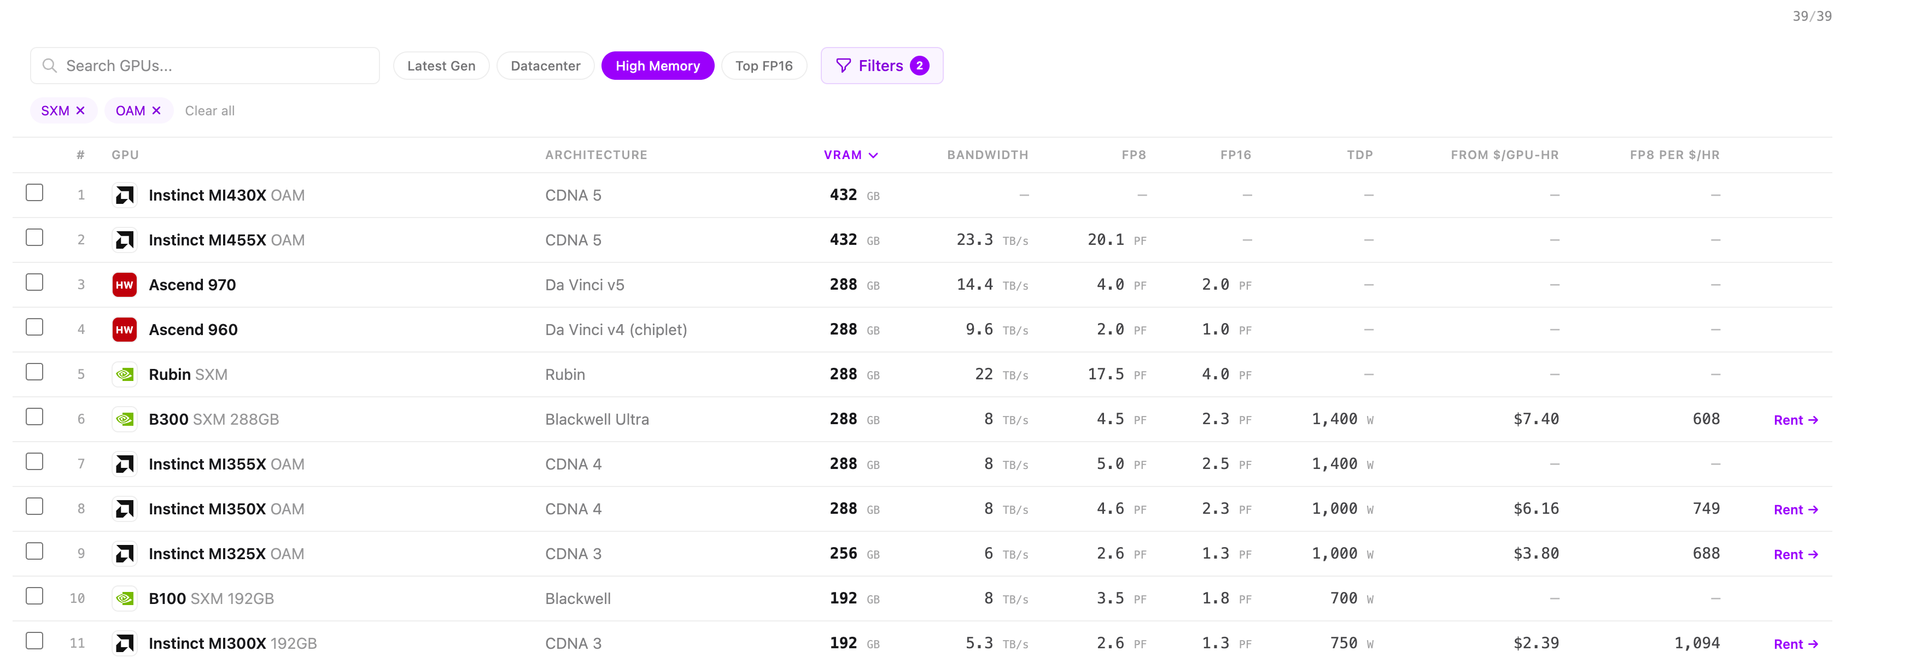Click the 750 W TDP value
The image size is (1916, 657).
[x=1352, y=643]
